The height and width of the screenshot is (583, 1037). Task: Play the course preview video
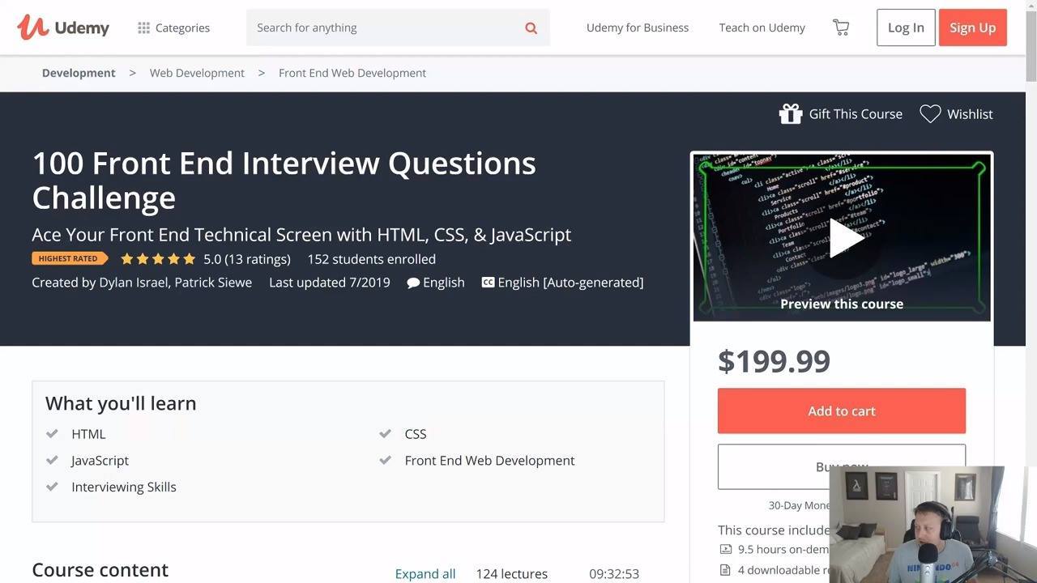click(842, 237)
